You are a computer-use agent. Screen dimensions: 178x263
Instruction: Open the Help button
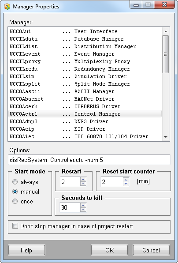pyautogui.click(x=26, y=250)
